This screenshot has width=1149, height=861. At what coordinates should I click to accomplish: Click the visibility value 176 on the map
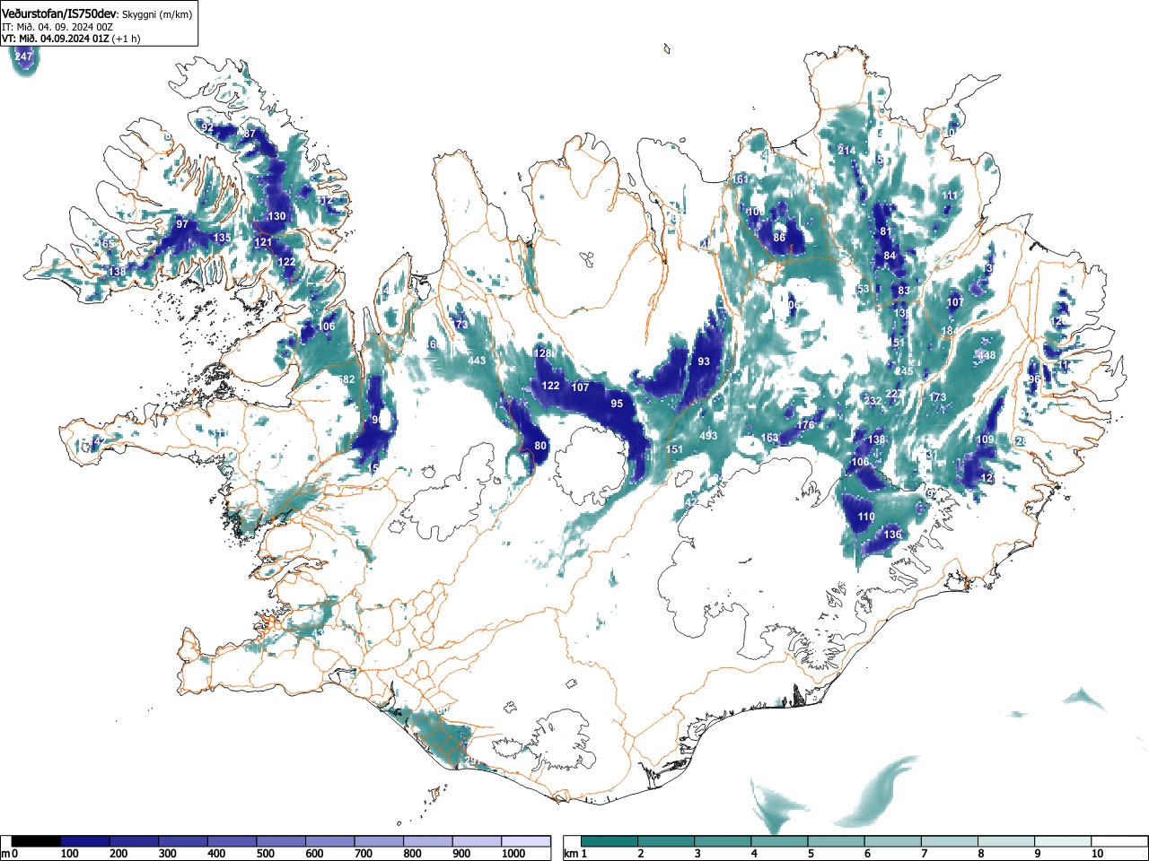(x=806, y=424)
